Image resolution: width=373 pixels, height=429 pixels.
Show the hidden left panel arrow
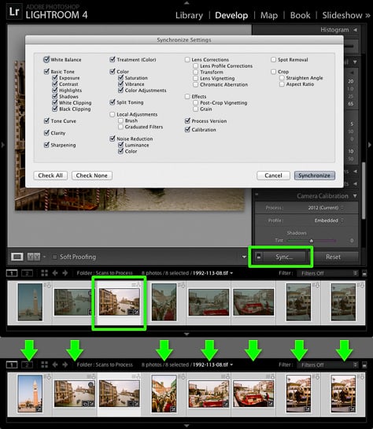2,145
